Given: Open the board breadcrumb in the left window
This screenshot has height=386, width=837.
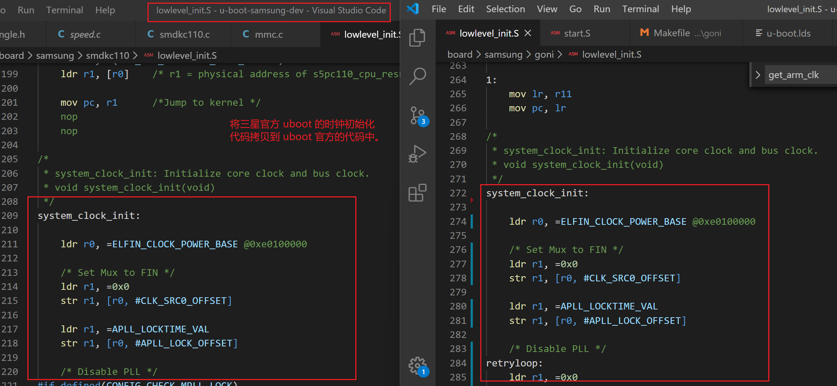Looking at the screenshot, I should (x=12, y=55).
